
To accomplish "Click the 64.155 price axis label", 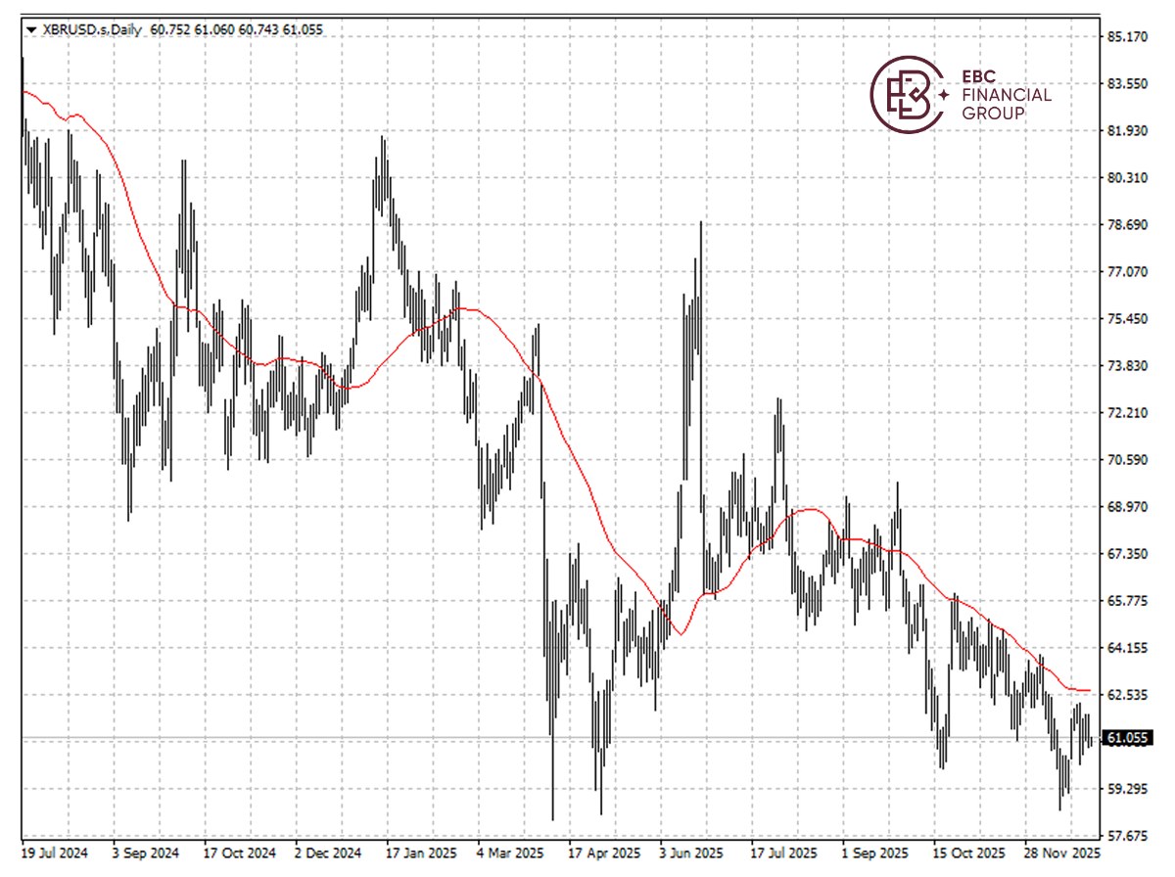I will tap(1127, 648).
